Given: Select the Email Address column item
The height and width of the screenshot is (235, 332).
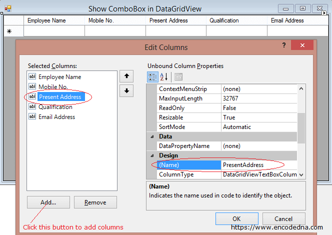Looking at the screenshot, I should pyautogui.click(x=56, y=117).
